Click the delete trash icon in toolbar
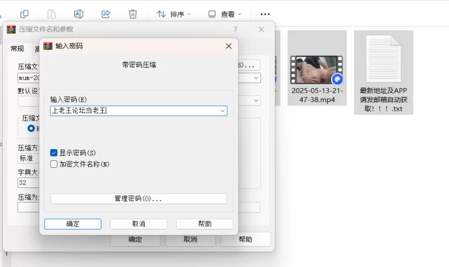Screen dimensions: 449x267 [132, 13]
